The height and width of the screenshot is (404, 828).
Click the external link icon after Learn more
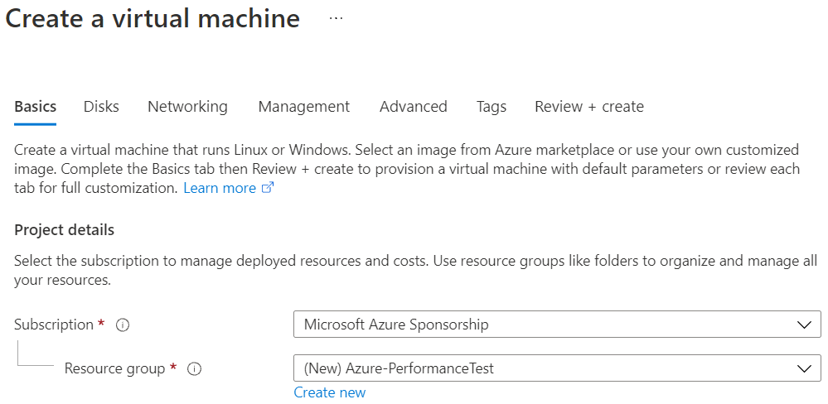[268, 188]
